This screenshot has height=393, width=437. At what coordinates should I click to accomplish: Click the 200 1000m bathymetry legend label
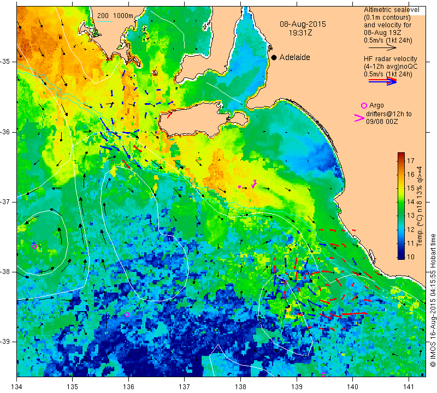(x=115, y=16)
